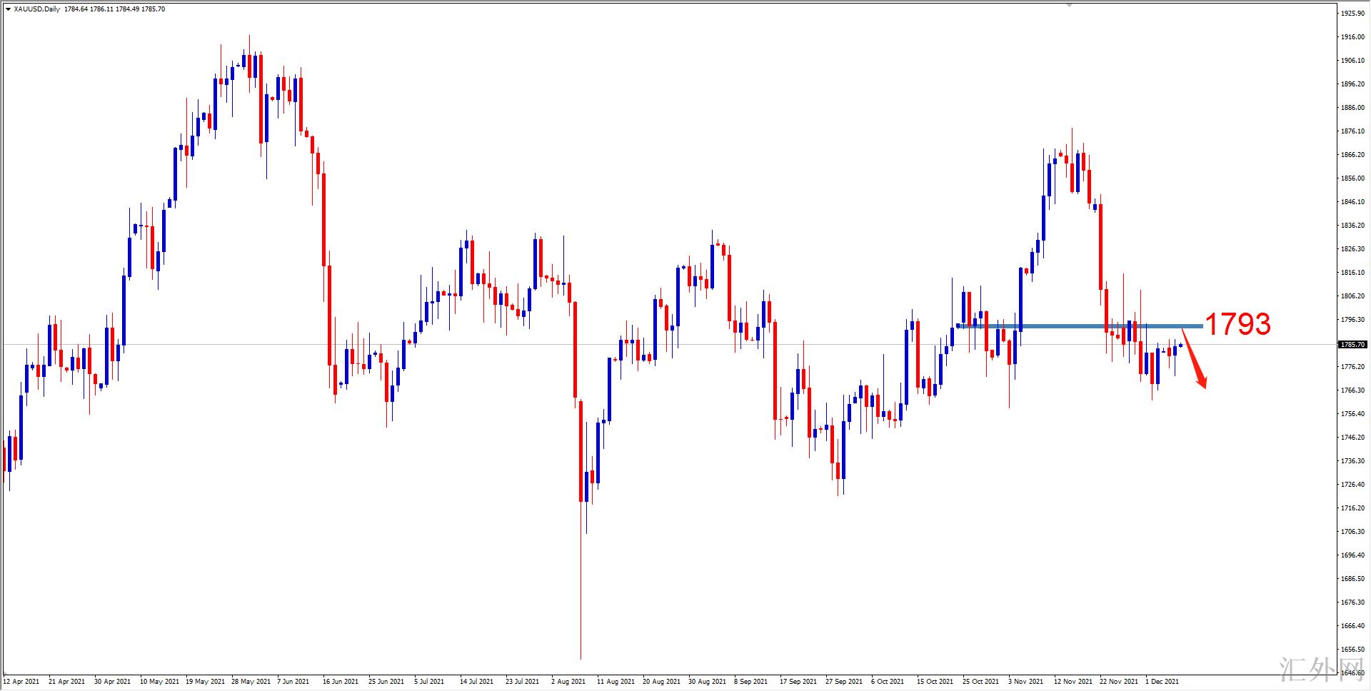The image size is (1371, 691).
Task: Click the OHLC values beside the chart title
Action: 114,9
